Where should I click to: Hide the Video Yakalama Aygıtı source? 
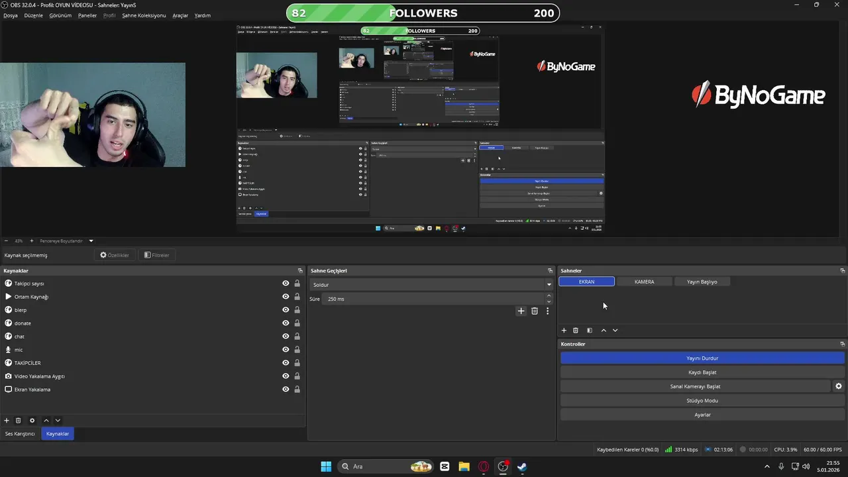(x=286, y=376)
